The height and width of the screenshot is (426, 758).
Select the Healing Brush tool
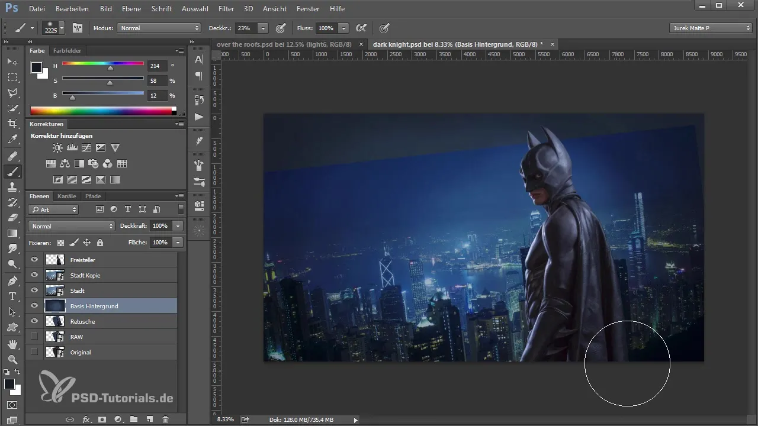click(12, 156)
